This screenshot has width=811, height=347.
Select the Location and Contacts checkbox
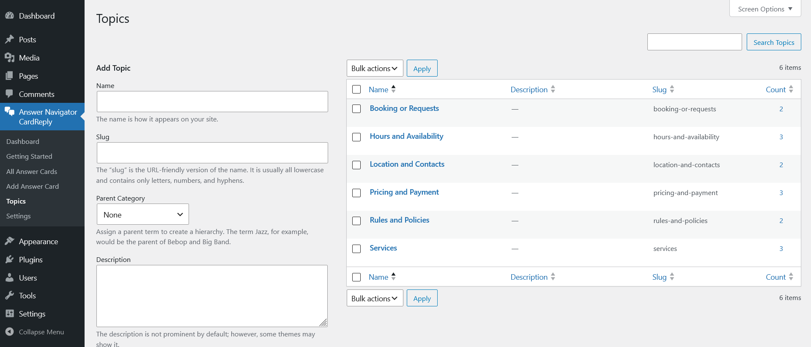tap(356, 165)
